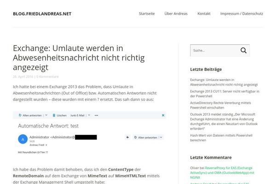Click the 0 Kommentare link below the title
Screen dimensions: 276x184
tap(47, 77)
